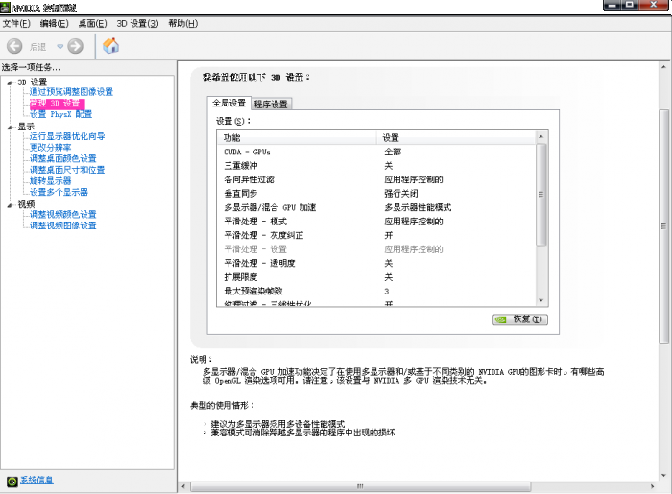Open 调整桌面尺寸和位置
The image size is (672, 494).
67,170
